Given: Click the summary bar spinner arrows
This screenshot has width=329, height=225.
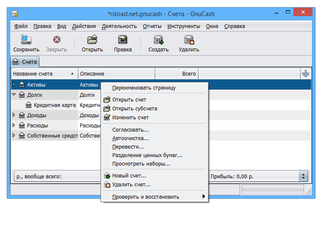Looking at the screenshot, I should click(x=304, y=176).
